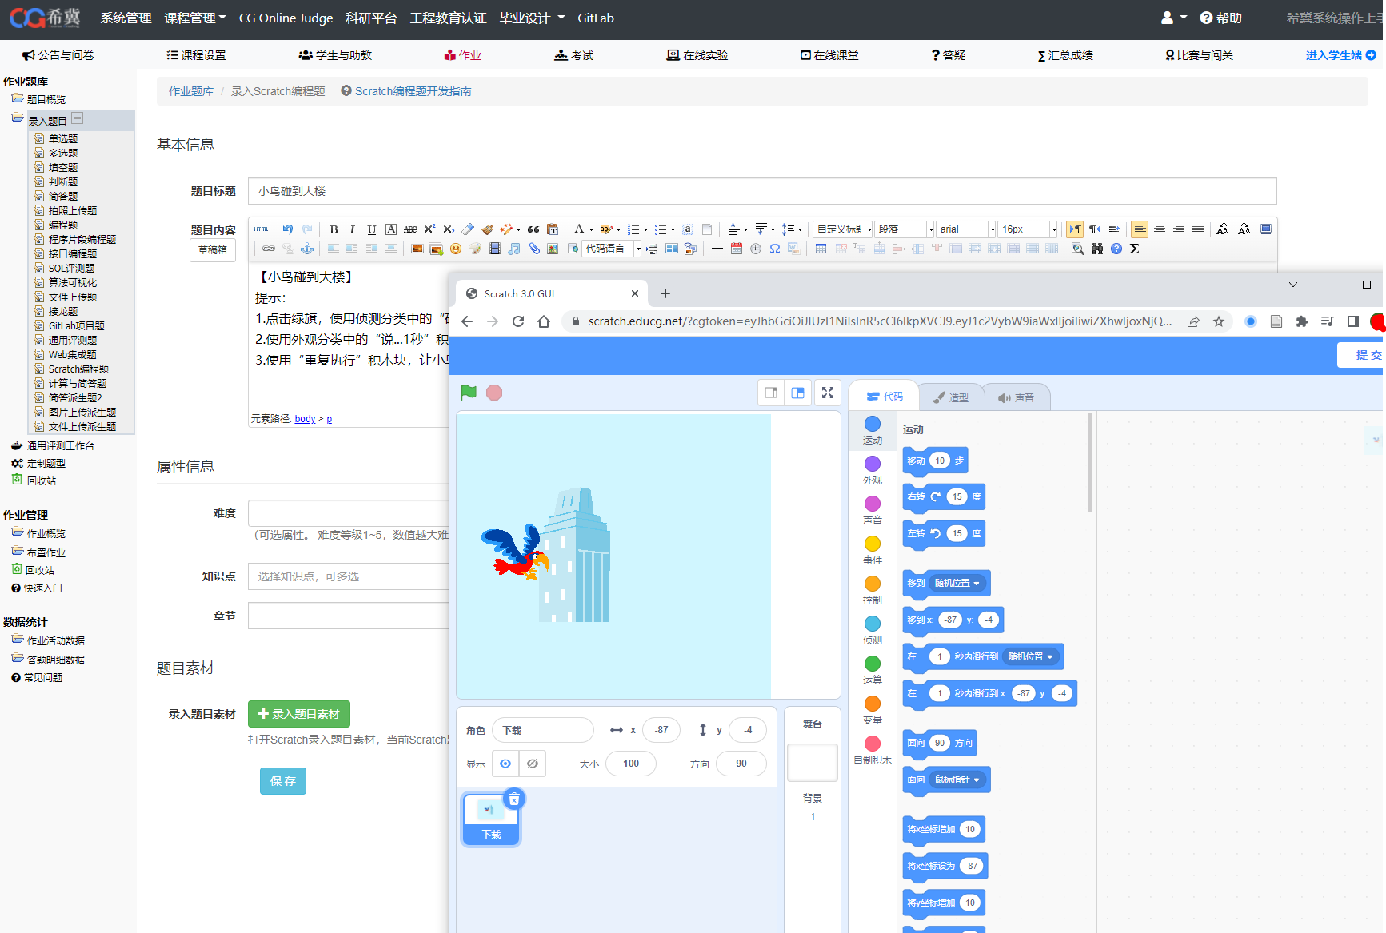
Task: Show the sprite using the eye icon
Action: tap(505, 764)
